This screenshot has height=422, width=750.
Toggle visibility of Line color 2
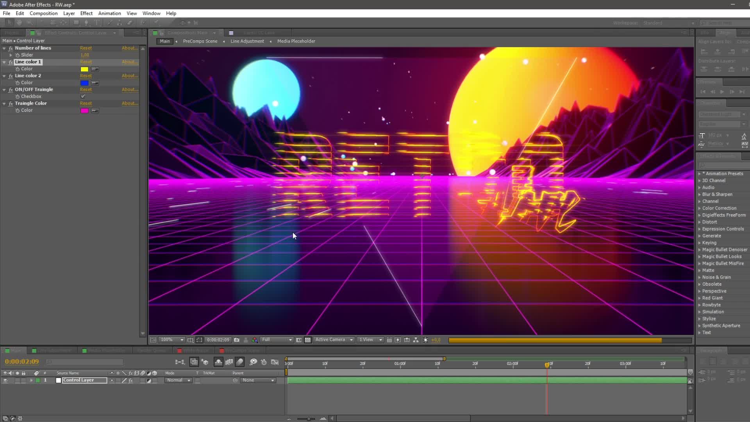tap(11, 75)
